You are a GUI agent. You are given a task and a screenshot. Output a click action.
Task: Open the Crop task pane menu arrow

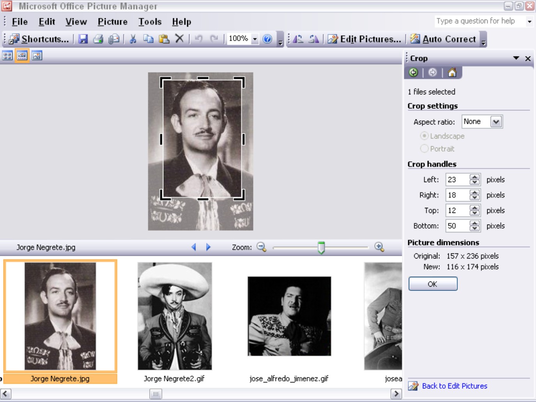point(516,58)
